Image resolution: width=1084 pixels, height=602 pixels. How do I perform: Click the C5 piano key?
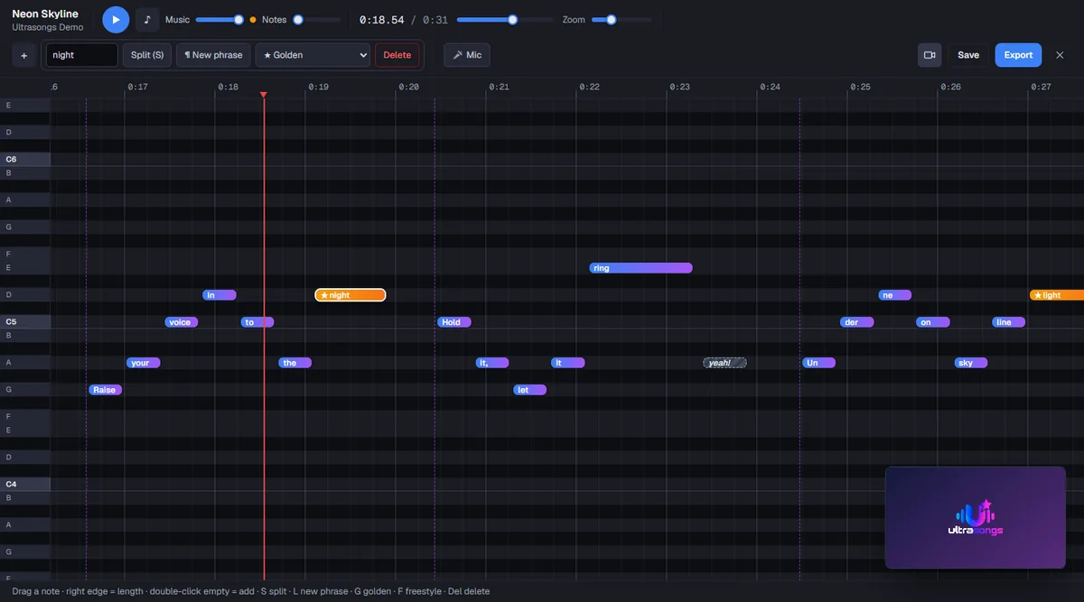(x=25, y=322)
